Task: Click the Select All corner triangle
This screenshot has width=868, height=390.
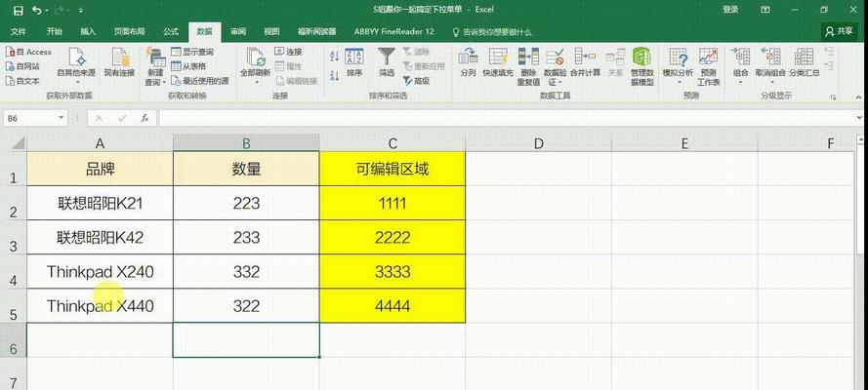Action: (19, 143)
